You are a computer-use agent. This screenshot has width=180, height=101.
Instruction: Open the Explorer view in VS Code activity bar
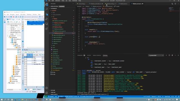(47, 4)
